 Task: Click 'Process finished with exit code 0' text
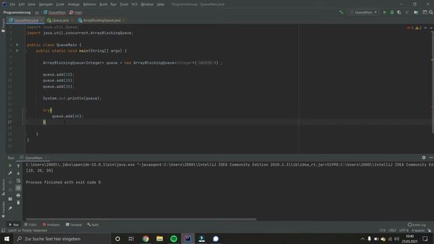coord(63,182)
